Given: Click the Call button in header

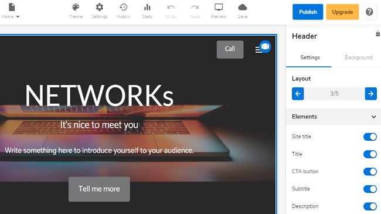Looking at the screenshot, I should (x=230, y=49).
